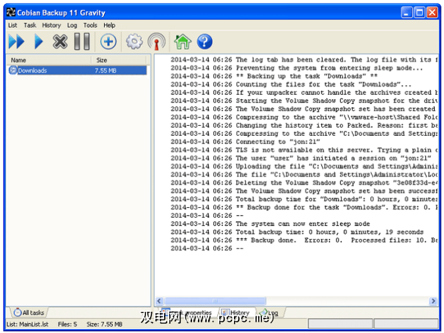
Task: Click the Cobian Backup title bar icon
Action: [x=11, y=13]
